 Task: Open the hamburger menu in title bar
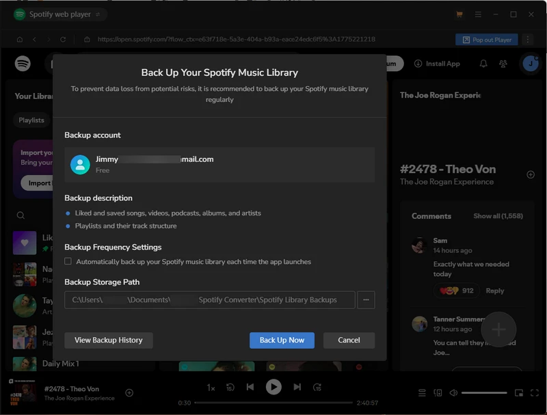coord(478,14)
